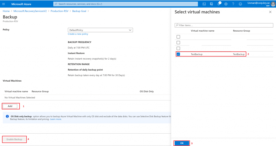This screenshot has width=276, height=146.
Task: Click the Virtual machine name column header in the panel
Action: pos(203,31)
